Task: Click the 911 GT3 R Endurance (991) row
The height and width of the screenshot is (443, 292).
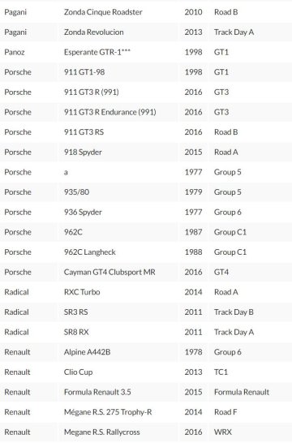Action: 146,112
